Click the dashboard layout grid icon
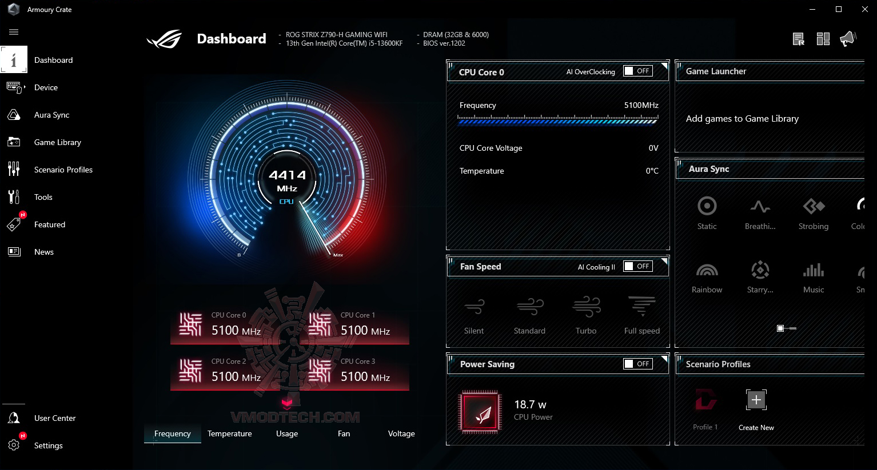The image size is (877, 470). [x=823, y=39]
